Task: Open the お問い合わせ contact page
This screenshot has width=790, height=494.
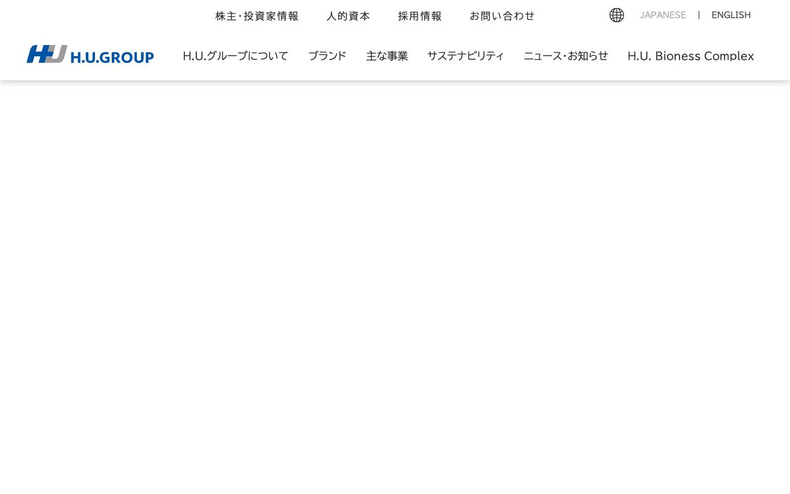Action: 502,16
